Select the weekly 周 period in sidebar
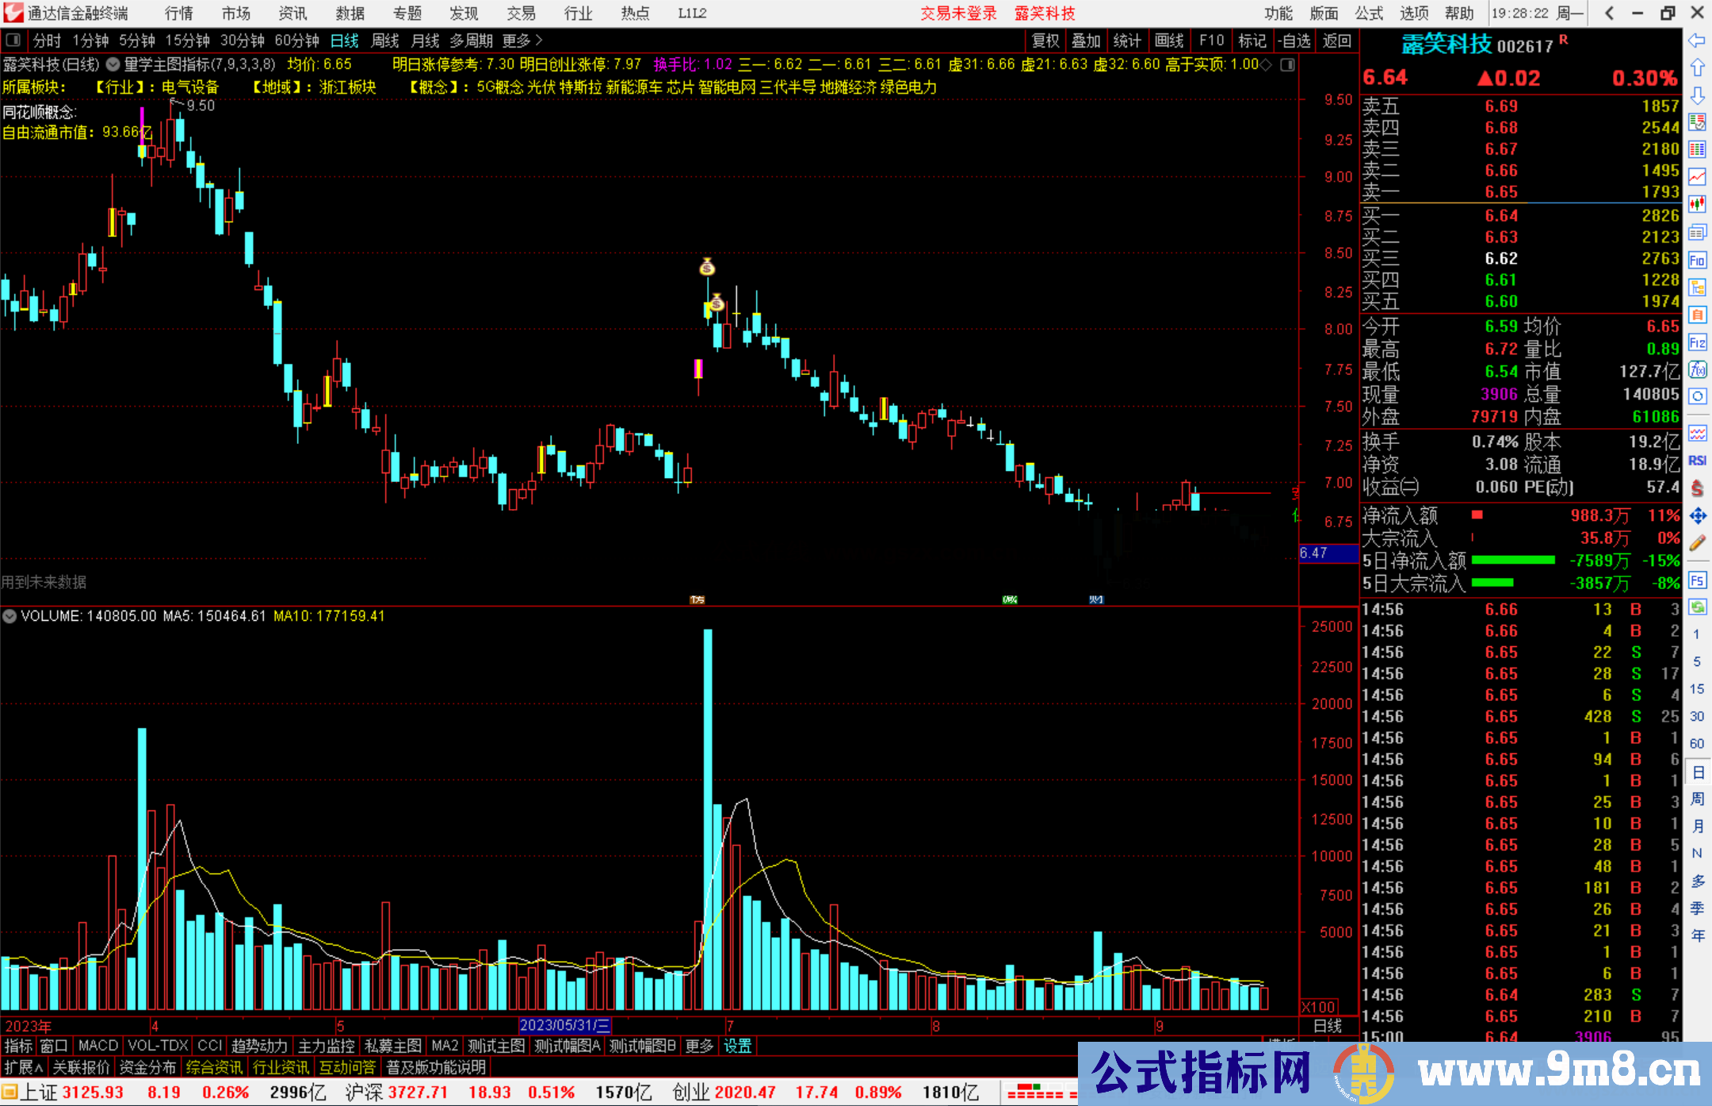This screenshot has height=1106, width=1712. click(1697, 798)
